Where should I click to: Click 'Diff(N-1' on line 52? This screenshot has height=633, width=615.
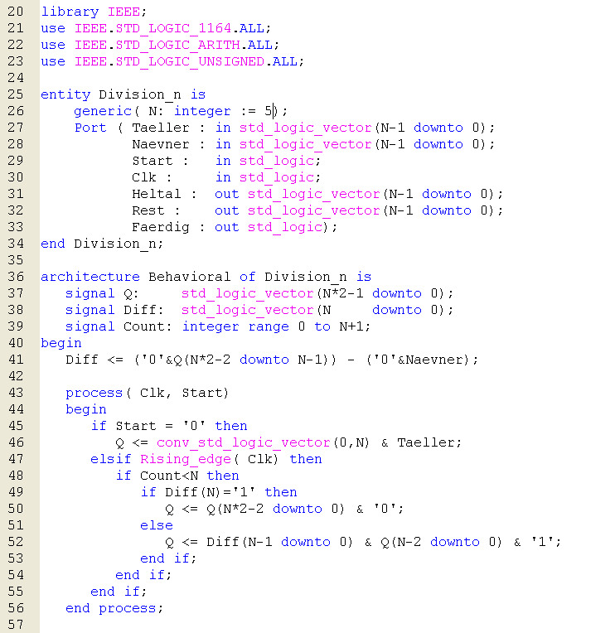pos(239,542)
